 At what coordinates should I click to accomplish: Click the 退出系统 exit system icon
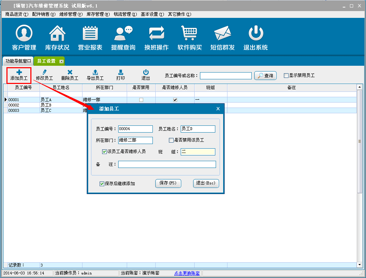256,38
